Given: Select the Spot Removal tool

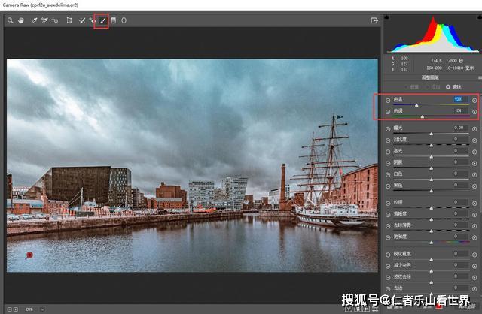Looking at the screenshot, I should click(82, 20).
